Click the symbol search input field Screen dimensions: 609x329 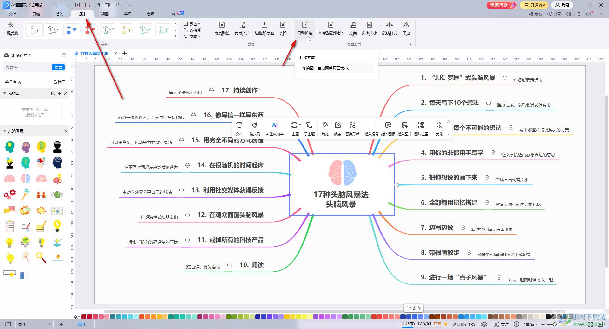[x=28, y=67]
